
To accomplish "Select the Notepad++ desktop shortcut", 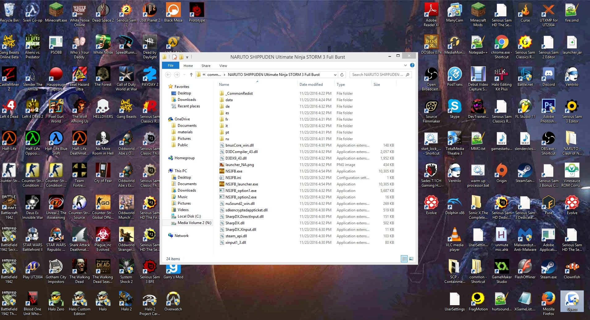I will (478, 44).
